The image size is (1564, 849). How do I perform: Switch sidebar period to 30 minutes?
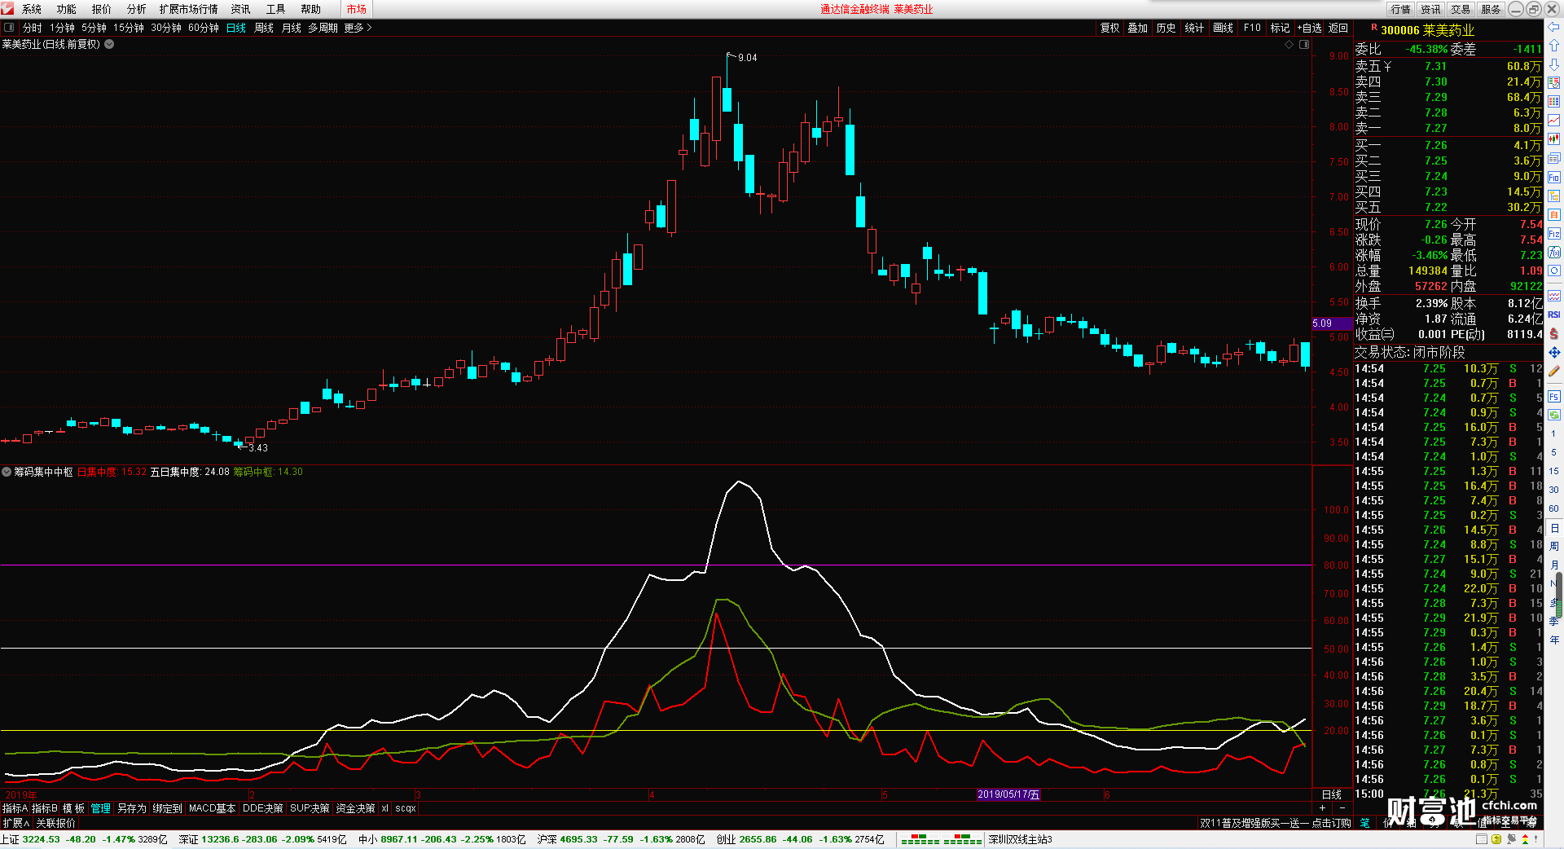pyautogui.click(x=1554, y=490)
